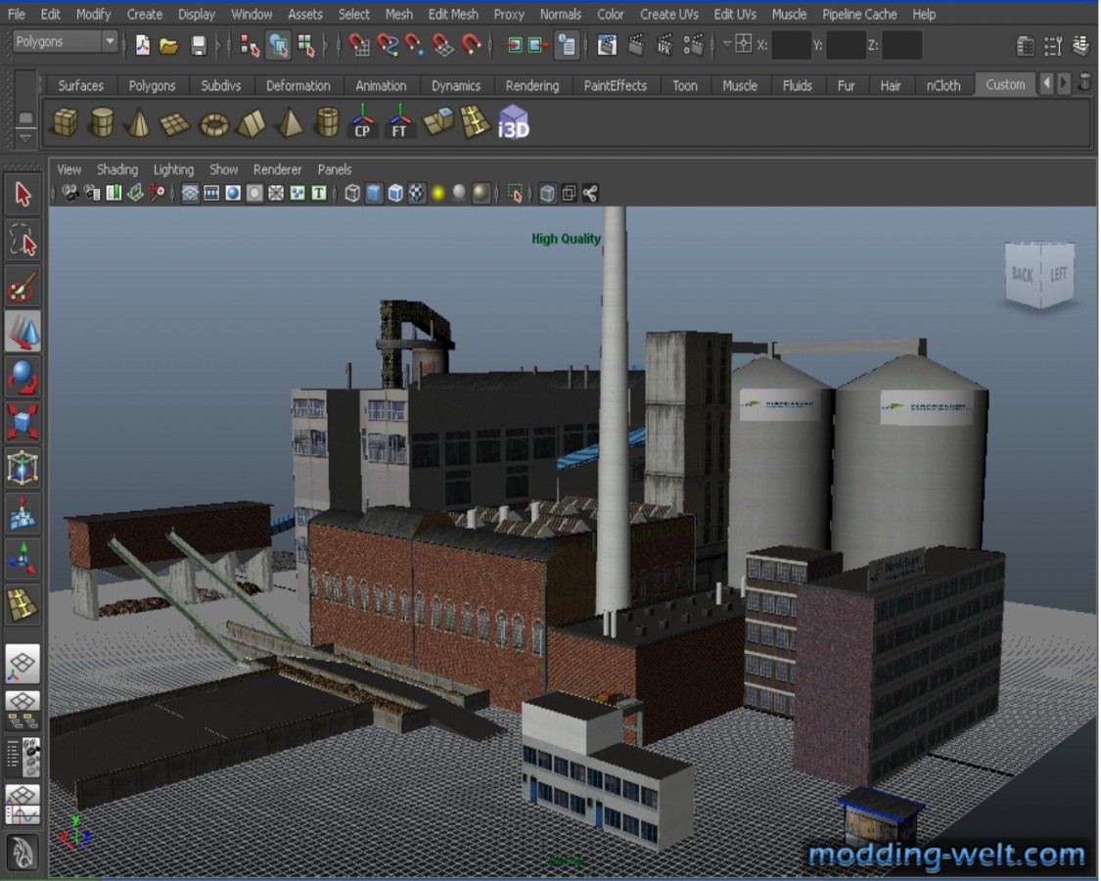Click the LEFT face of view cube
This screenshot has width=1101, height=881.
1058,272
